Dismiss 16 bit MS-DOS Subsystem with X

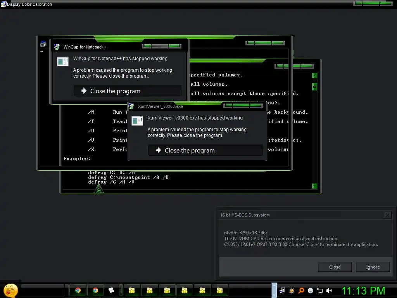(387, 215)
